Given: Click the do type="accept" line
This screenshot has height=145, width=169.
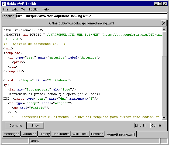Looking at the screenshot, I should tap(40, 103).
